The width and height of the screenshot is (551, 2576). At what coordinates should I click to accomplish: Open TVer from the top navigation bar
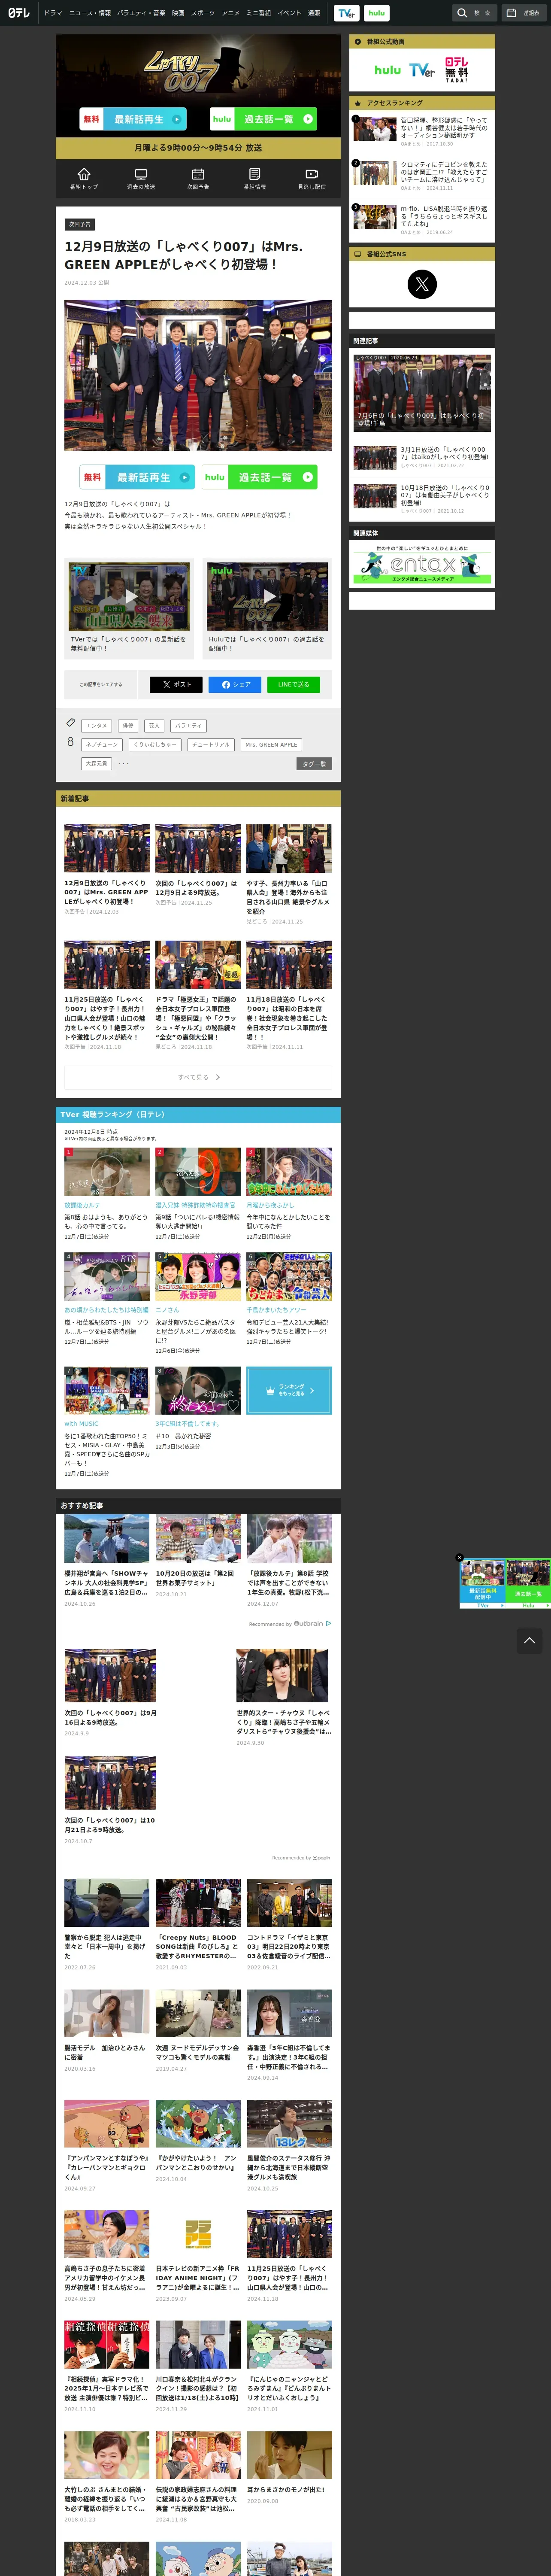click(x=346, y=13)
